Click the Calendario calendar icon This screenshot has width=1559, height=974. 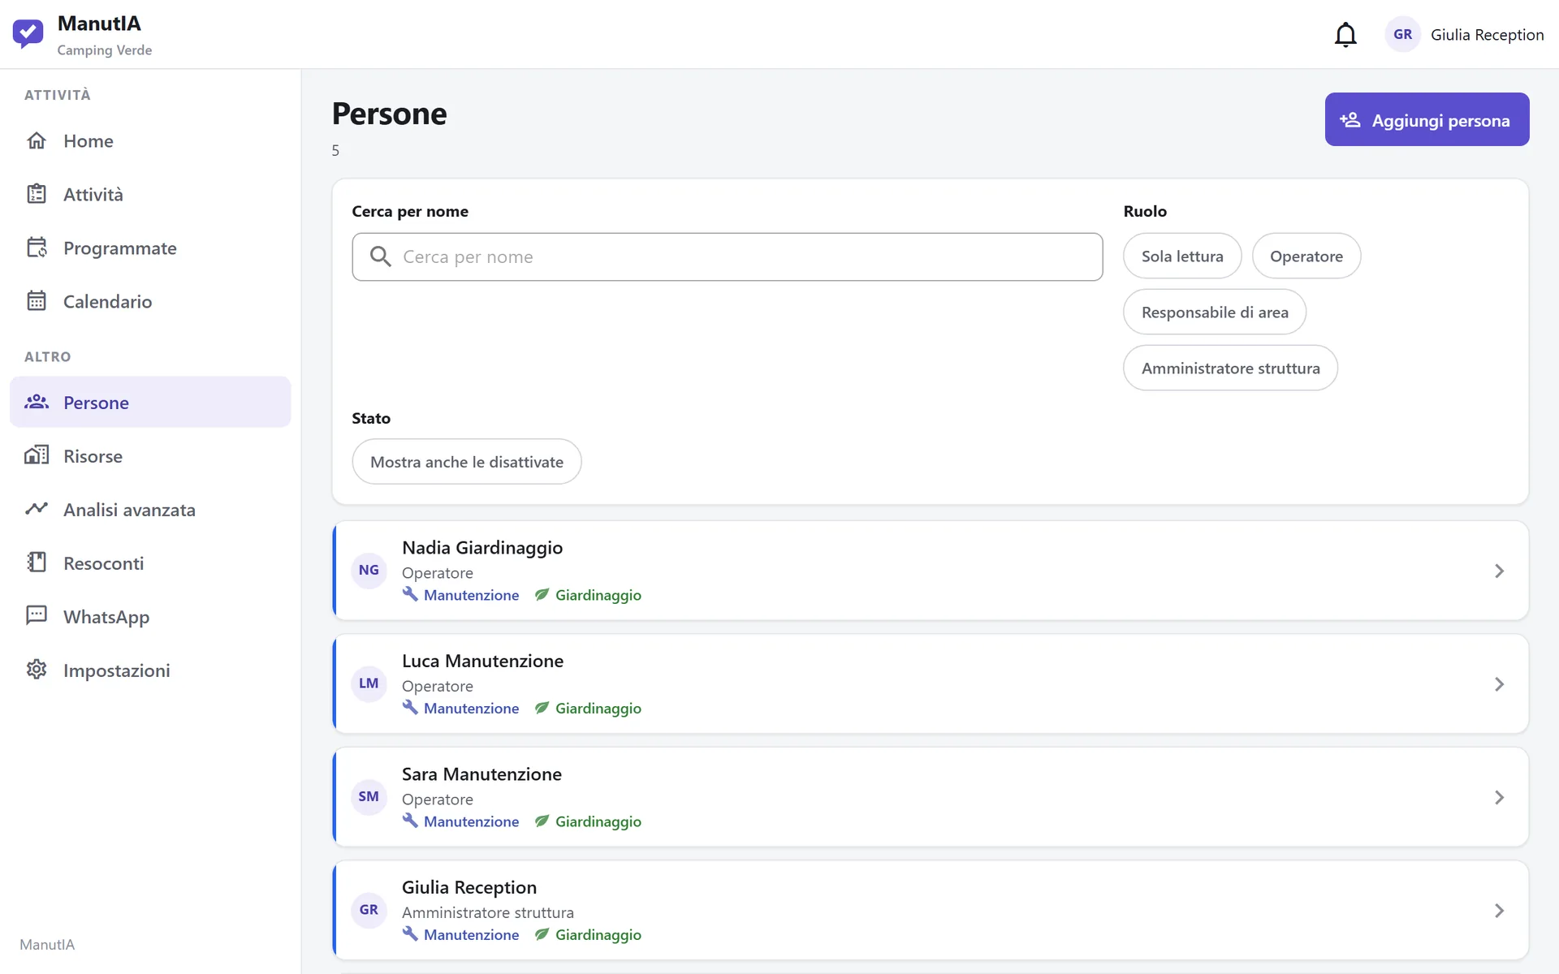tap(37, 301)
